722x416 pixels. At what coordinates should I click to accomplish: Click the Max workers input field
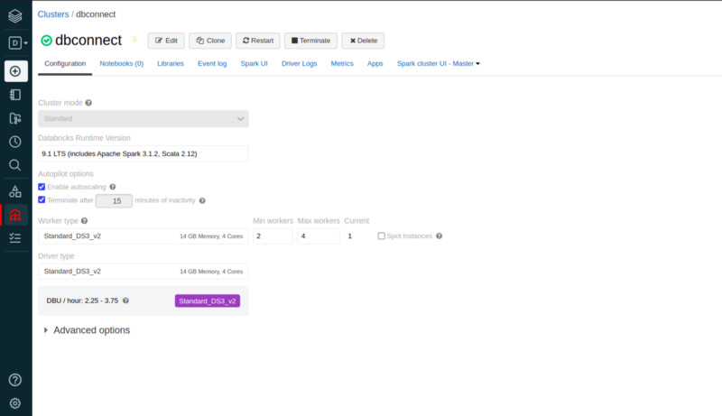pyautogui.click(x=319, y=236)
